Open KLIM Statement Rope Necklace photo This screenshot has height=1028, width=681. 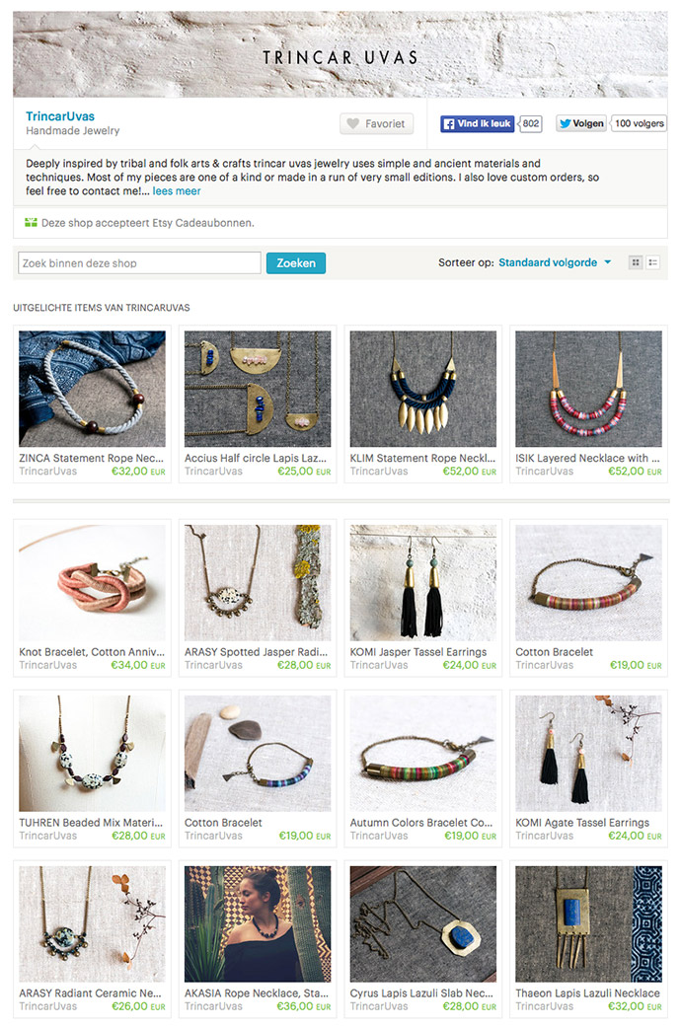(423, 389)
